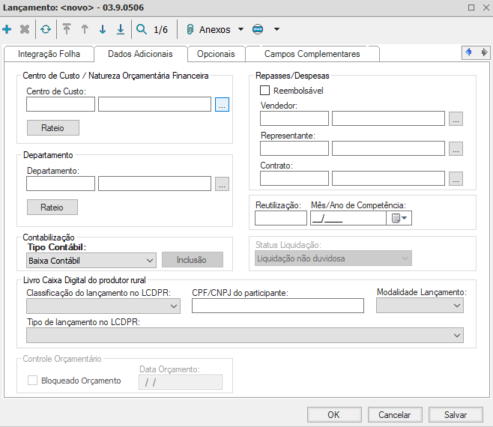Enable the Reembolsável checkbox

[x=264, y=91]
